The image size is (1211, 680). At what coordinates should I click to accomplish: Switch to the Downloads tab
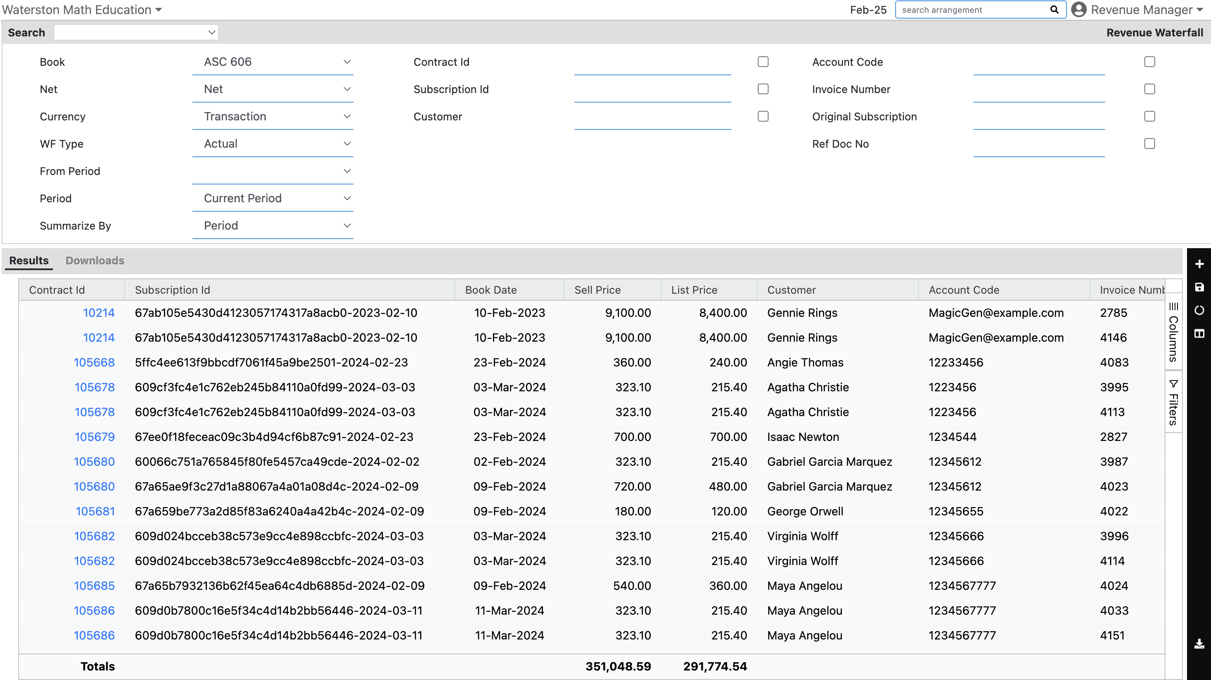(95, 260)
